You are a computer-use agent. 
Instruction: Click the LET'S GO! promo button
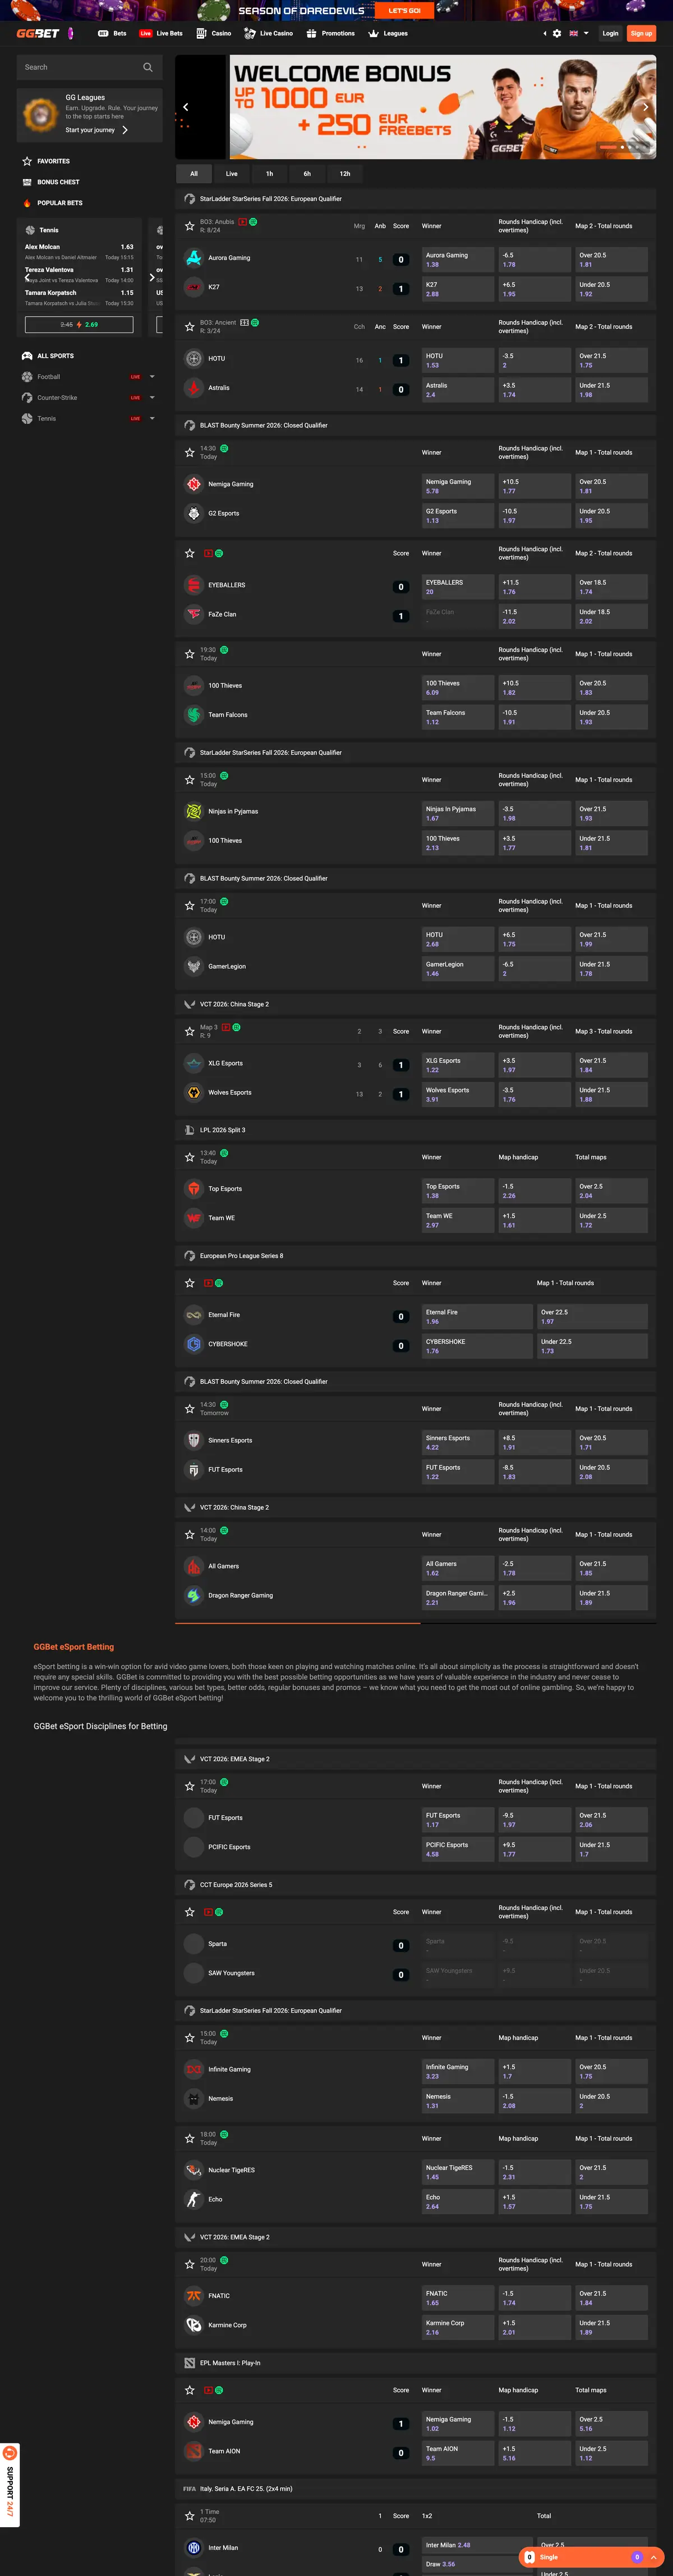[x=404, y=11]
